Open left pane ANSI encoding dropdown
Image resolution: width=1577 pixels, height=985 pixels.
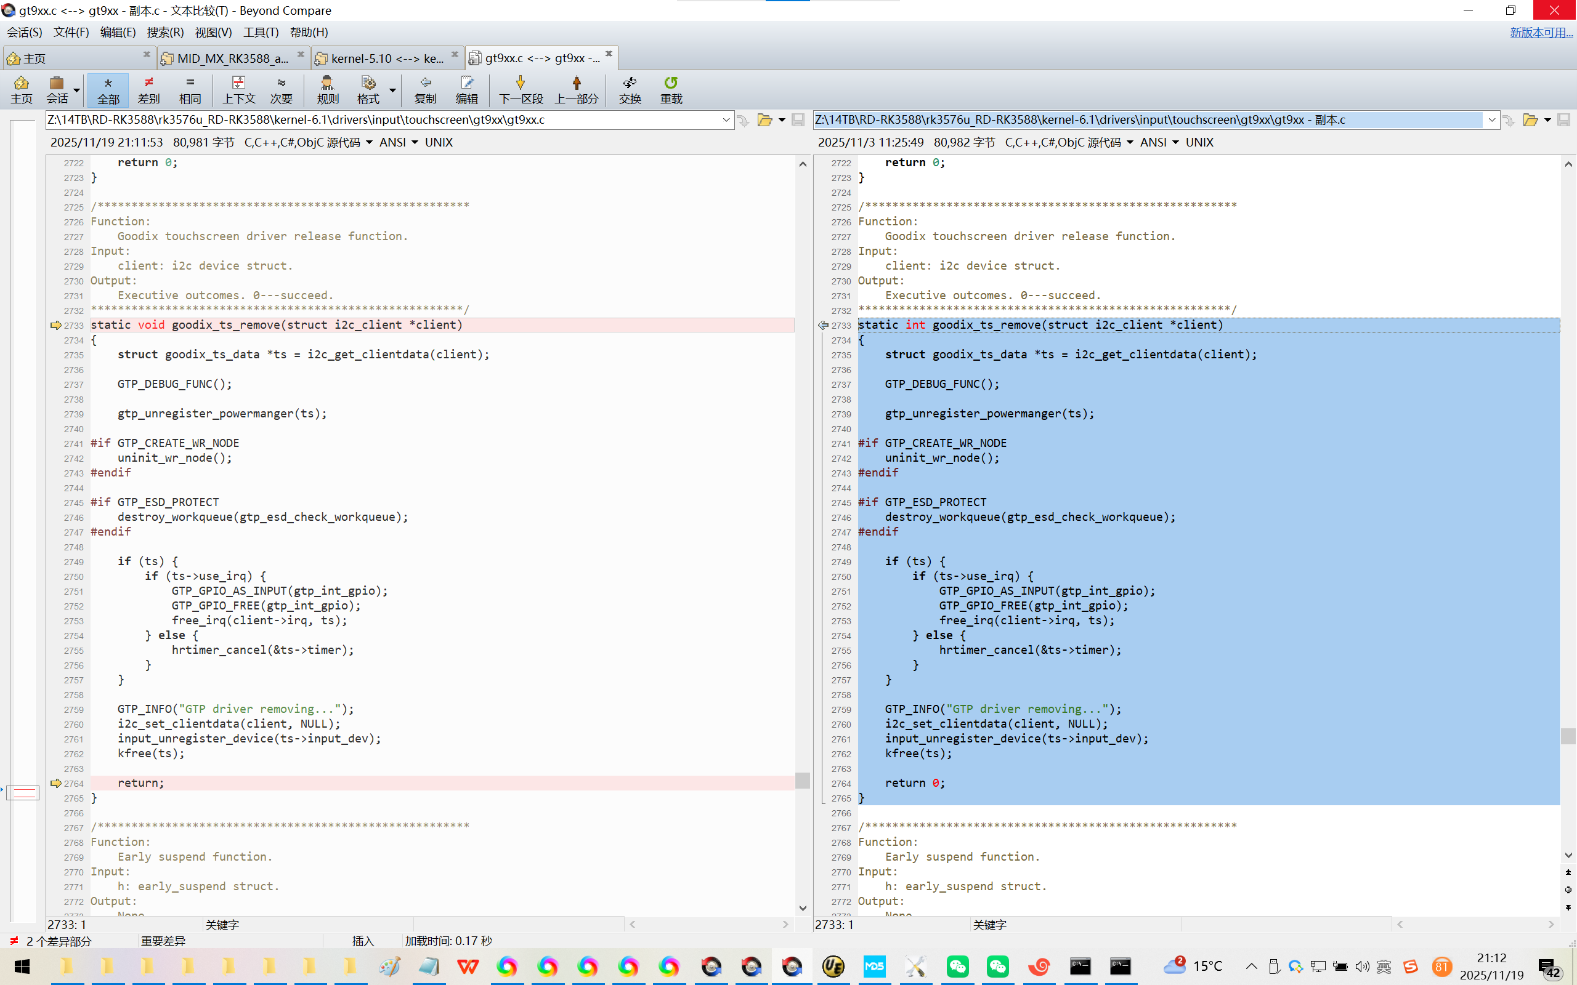415,143
